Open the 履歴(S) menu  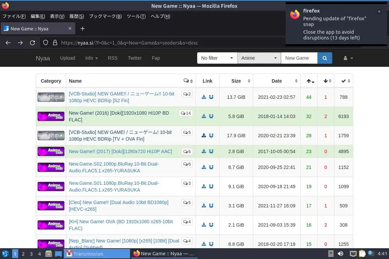[x=76, y=17]
